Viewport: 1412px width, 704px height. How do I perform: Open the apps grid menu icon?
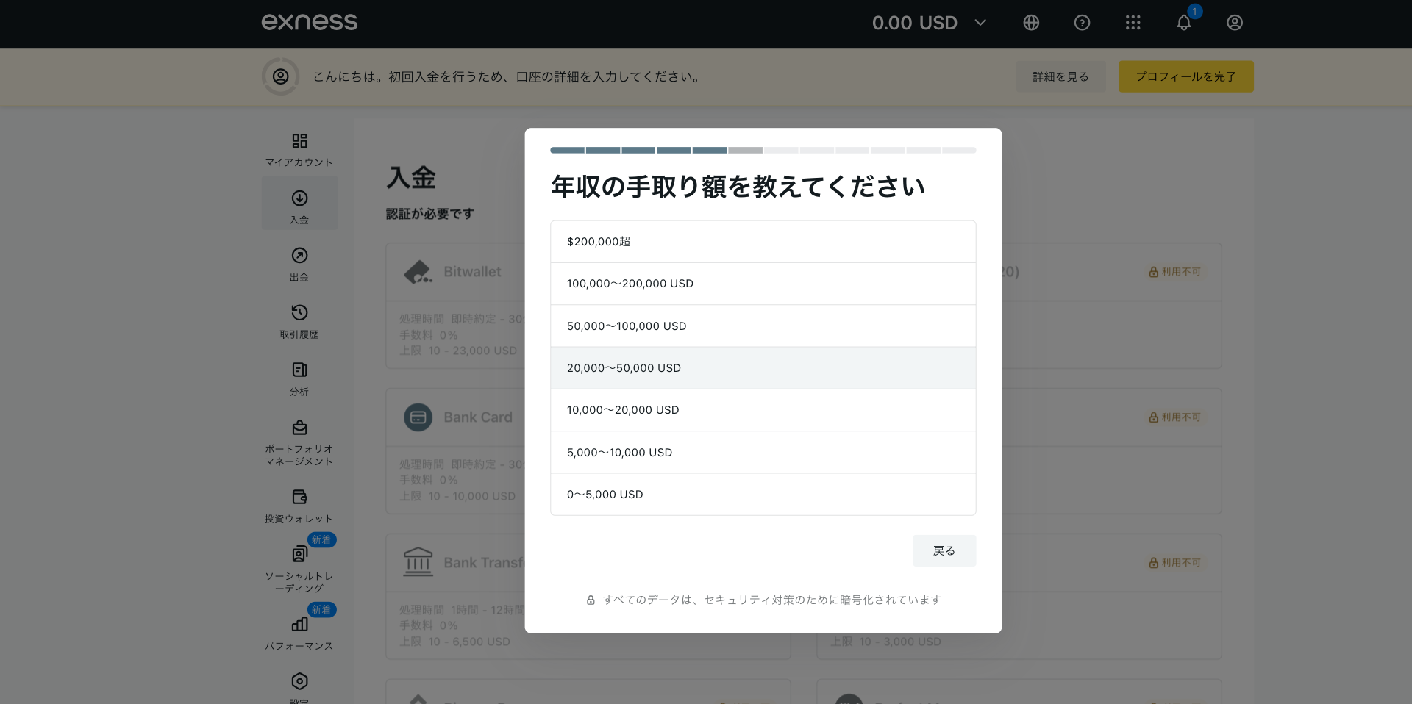click(x=1133, y=23)
